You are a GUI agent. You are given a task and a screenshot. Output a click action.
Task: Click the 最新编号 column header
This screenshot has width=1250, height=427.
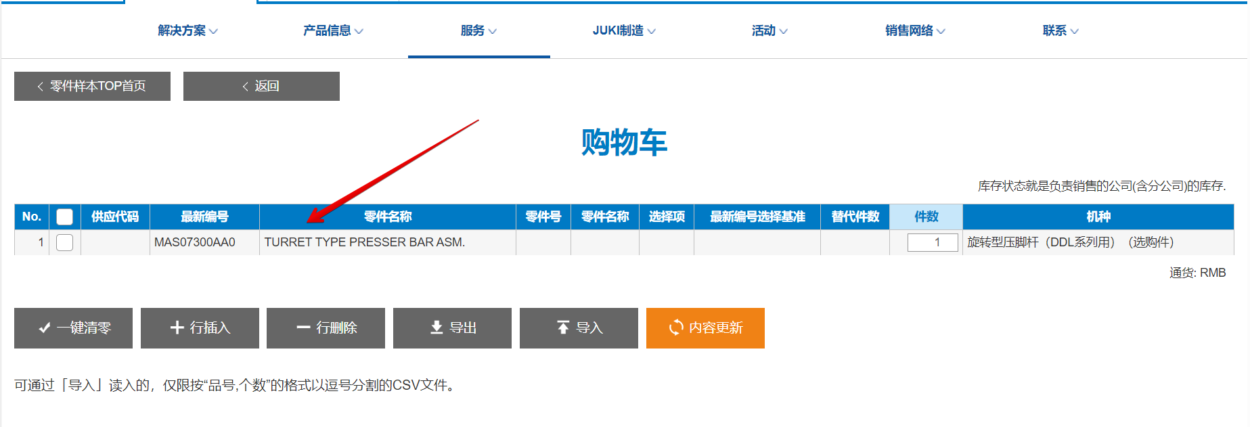pos(204,217)
